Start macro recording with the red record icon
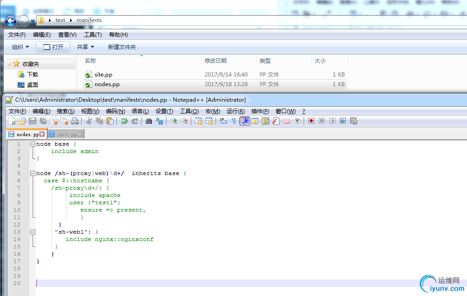 coord(311,121)
